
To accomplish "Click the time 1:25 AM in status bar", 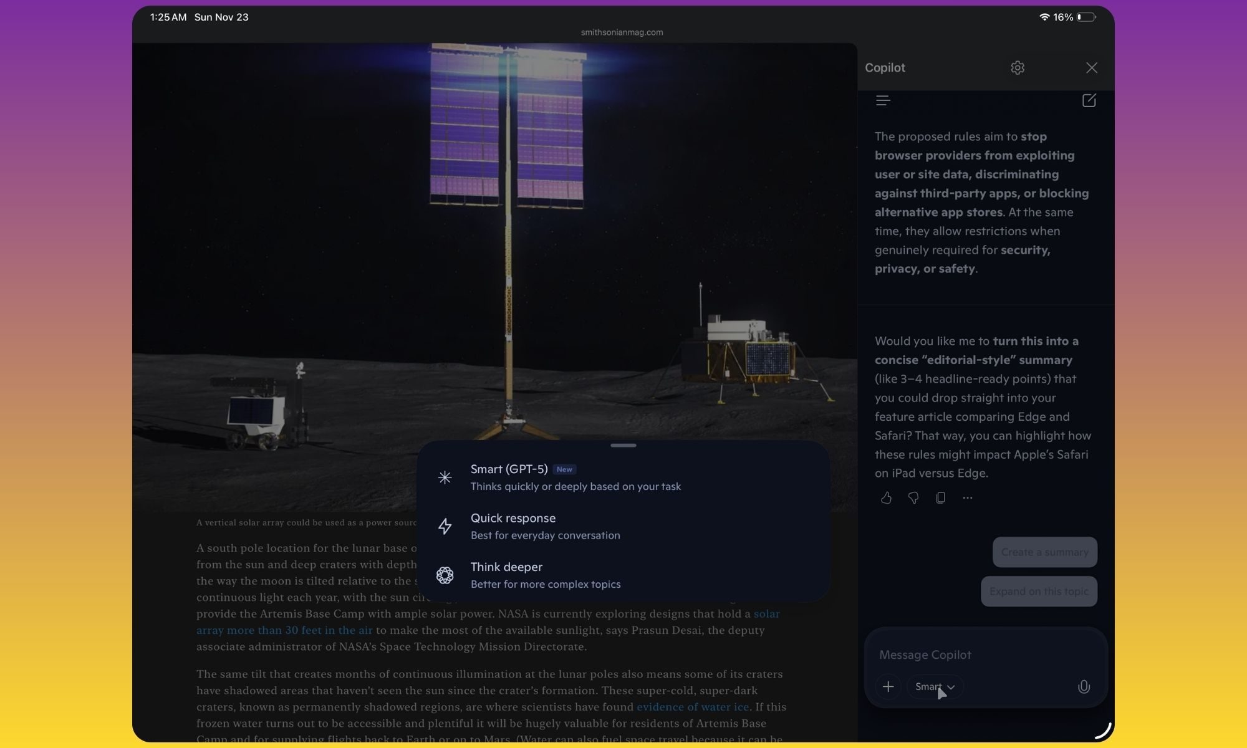I will point(168,17).
